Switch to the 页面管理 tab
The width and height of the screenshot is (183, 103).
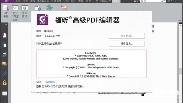[56, 1]
